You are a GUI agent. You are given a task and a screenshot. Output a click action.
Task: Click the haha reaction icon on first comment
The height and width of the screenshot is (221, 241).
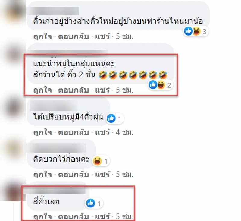pyautogui.click(x=196, y=31)
